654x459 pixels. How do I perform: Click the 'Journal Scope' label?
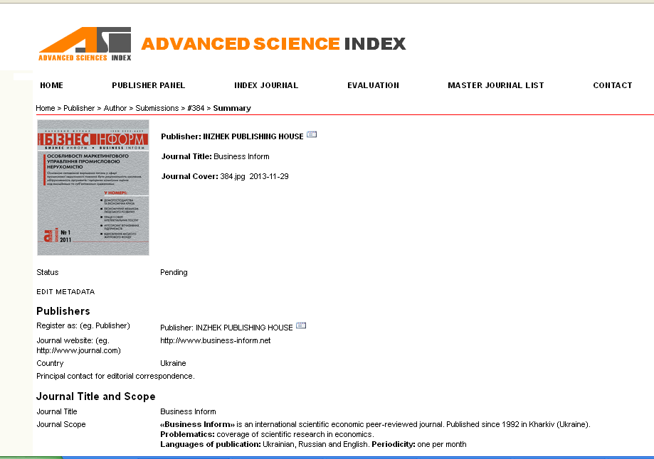click(x=61, y=424)
